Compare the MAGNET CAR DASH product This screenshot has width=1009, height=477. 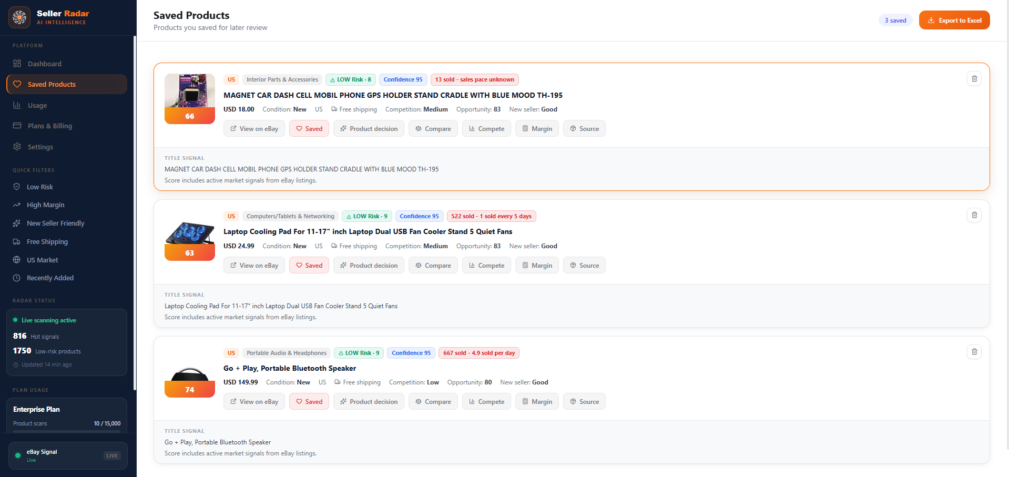[x=433, y=128]
